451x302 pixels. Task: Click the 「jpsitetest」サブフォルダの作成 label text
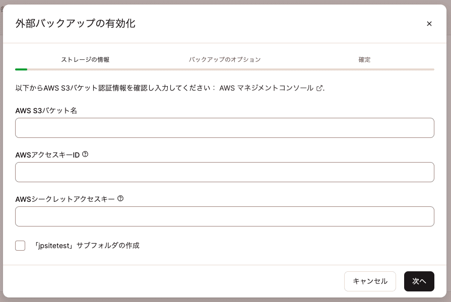tap(87, 246)
